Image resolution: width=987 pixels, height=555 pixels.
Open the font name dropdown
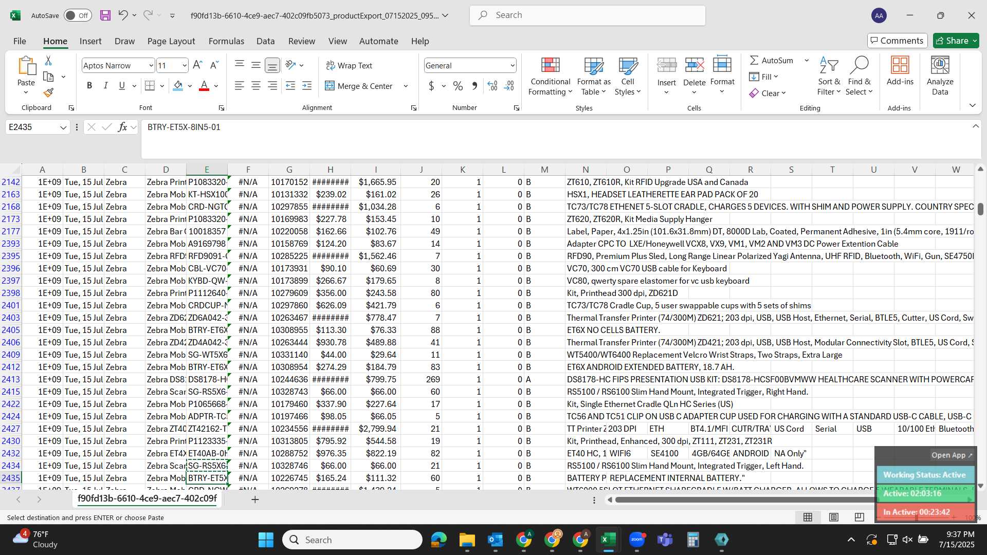coord(151,65)
